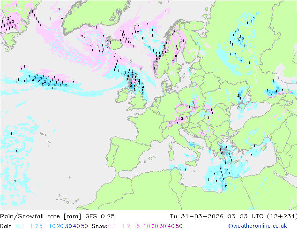The image size is (297, 230).
Task: Pick the Rain 50 legend color value
Action: pyautogui.click(x=84, y=226)
